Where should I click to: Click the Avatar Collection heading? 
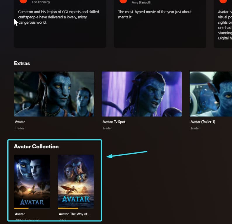pos(36,147)
